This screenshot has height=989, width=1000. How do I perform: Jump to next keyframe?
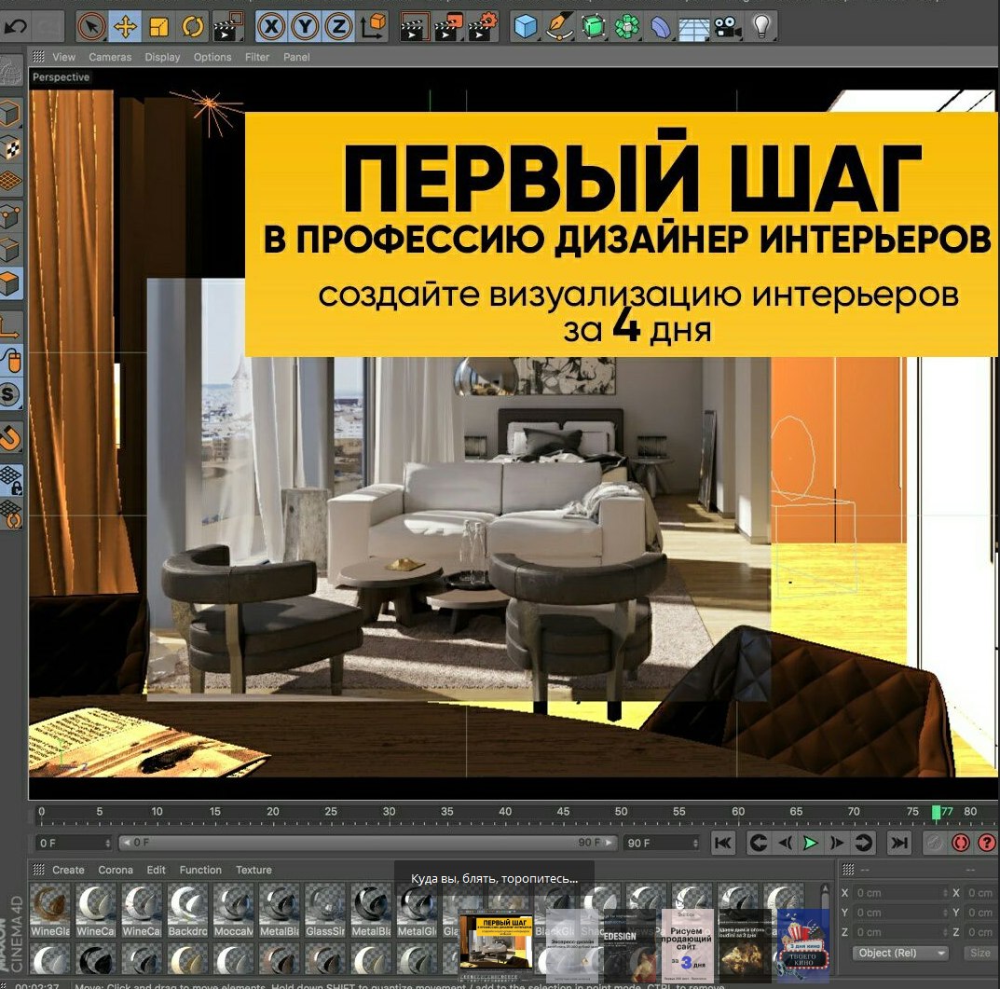tap(863, 843)
